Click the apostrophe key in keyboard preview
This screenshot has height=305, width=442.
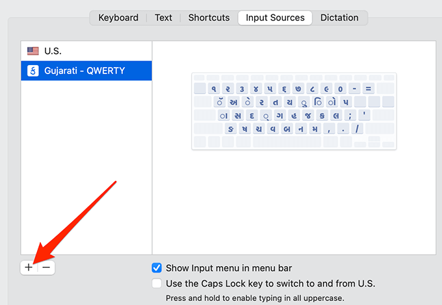364,115
